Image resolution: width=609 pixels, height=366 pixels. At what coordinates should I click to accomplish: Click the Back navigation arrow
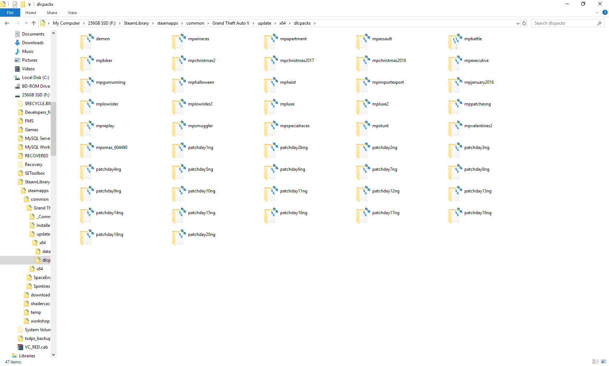click(7, 23)
